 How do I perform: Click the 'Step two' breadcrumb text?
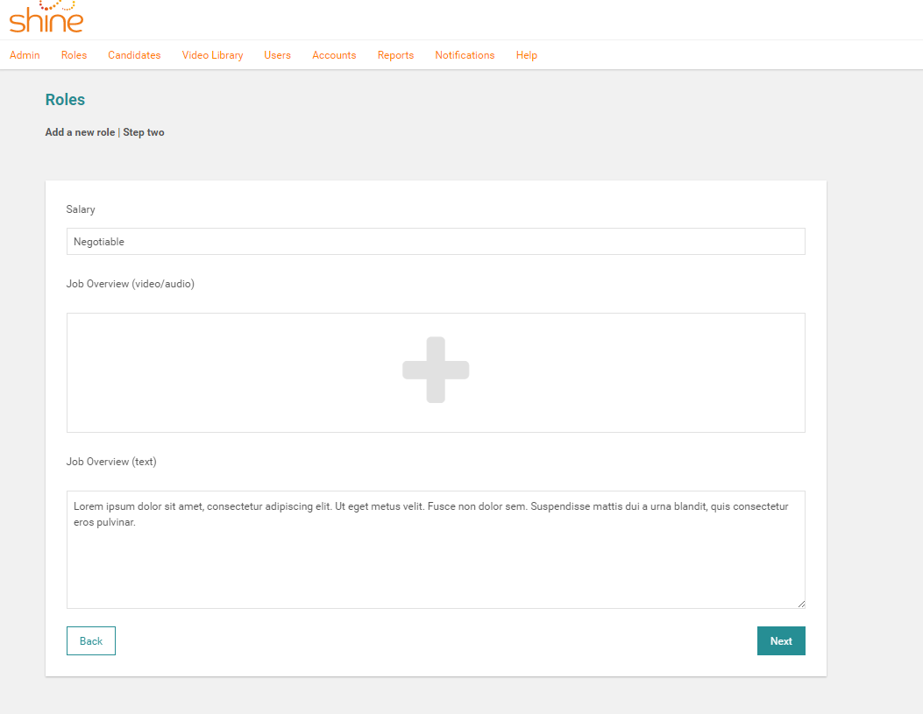pos(144,132)
